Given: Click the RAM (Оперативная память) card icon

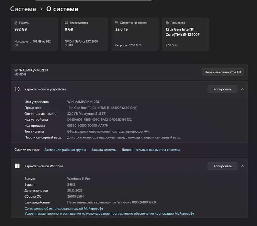Looking at the screenshot, I should [117, 23].
